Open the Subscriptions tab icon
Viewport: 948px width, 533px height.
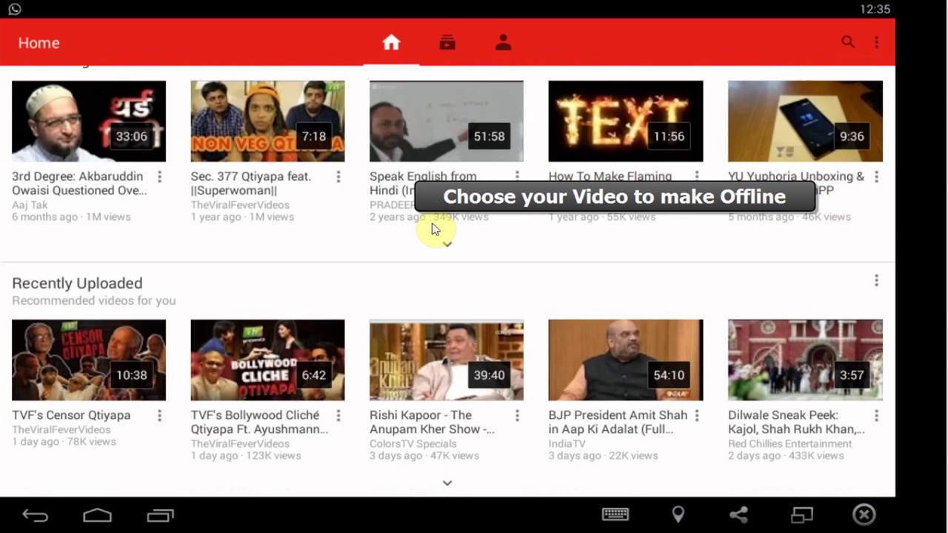(x=447, y=43)
